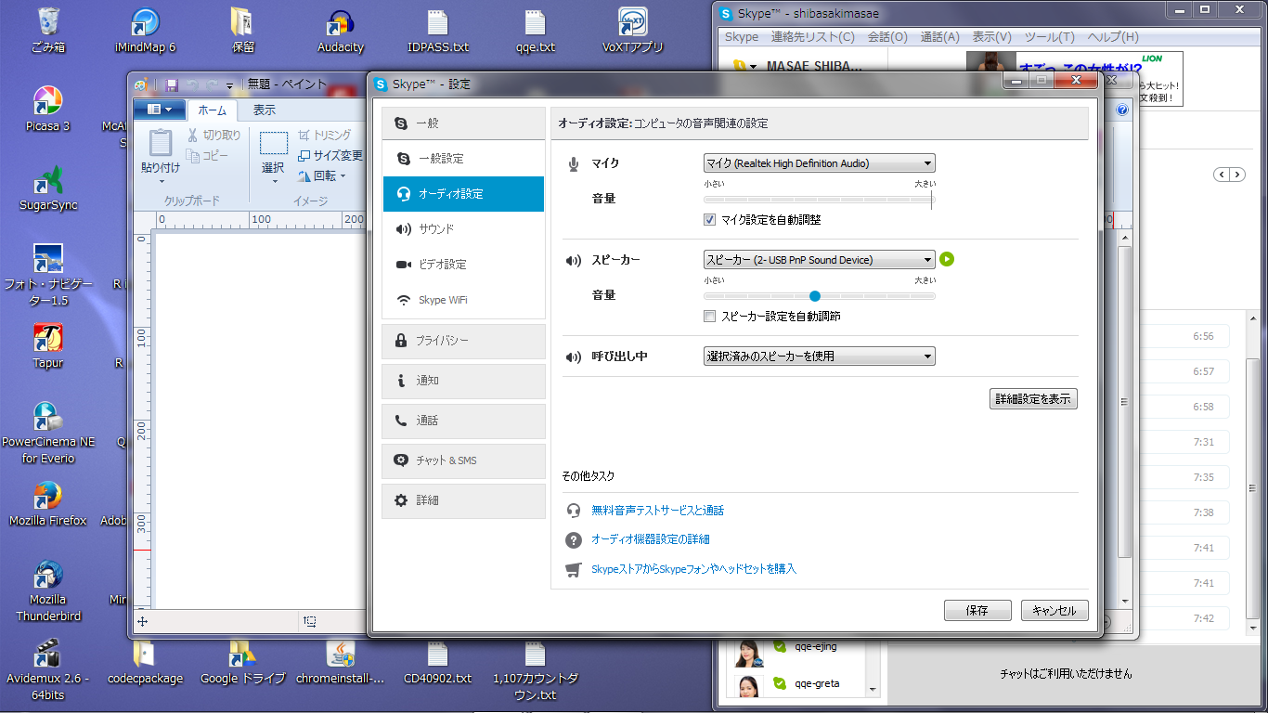Image resolution: width=1268 pixels, height=713 pixels.
Task: Click the green speaker test play icon
Action: tap(947, 260)
